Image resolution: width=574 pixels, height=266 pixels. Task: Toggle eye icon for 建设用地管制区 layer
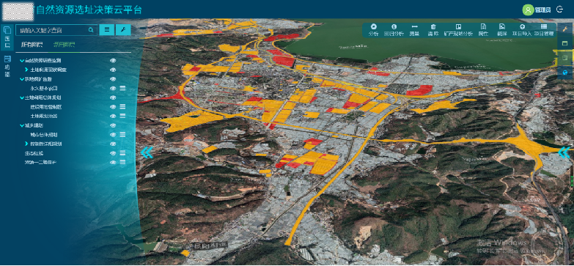113,106
